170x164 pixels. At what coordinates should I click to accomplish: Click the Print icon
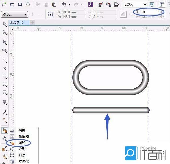[28, 5]
